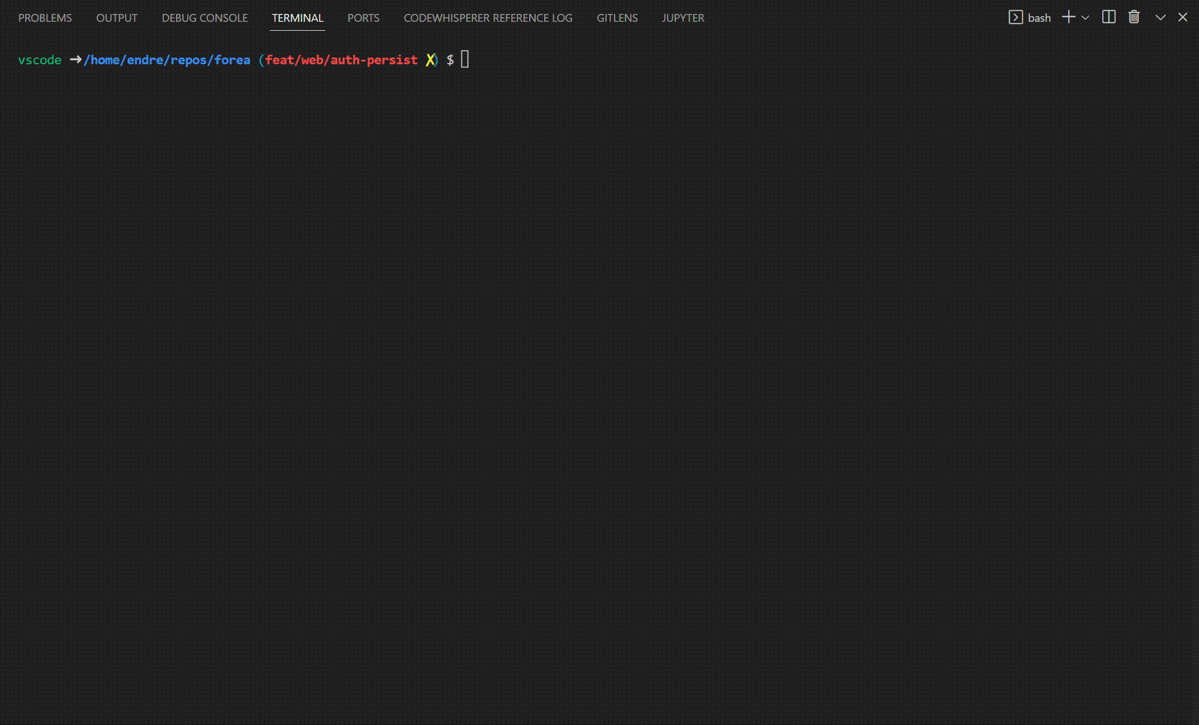Switch to the Jupyter tab
1199x725 pixels.
click(x=683, y=18)
